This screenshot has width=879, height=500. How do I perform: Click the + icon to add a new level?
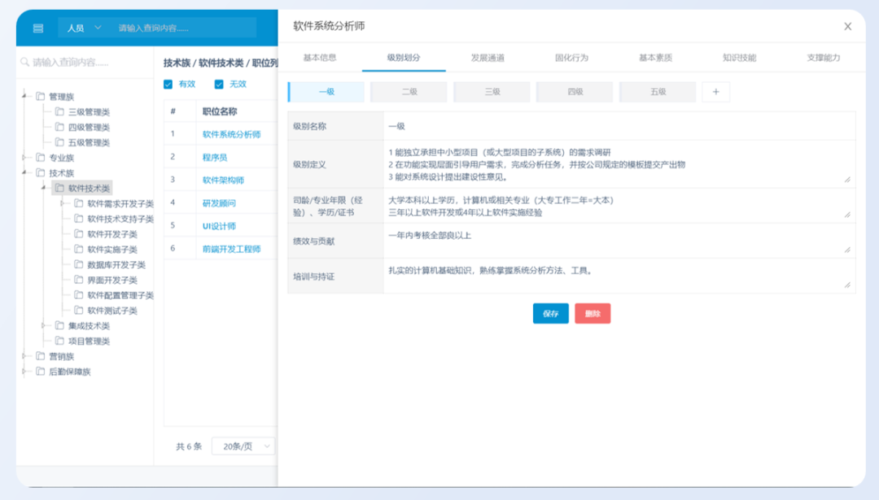tap(715, 91)
